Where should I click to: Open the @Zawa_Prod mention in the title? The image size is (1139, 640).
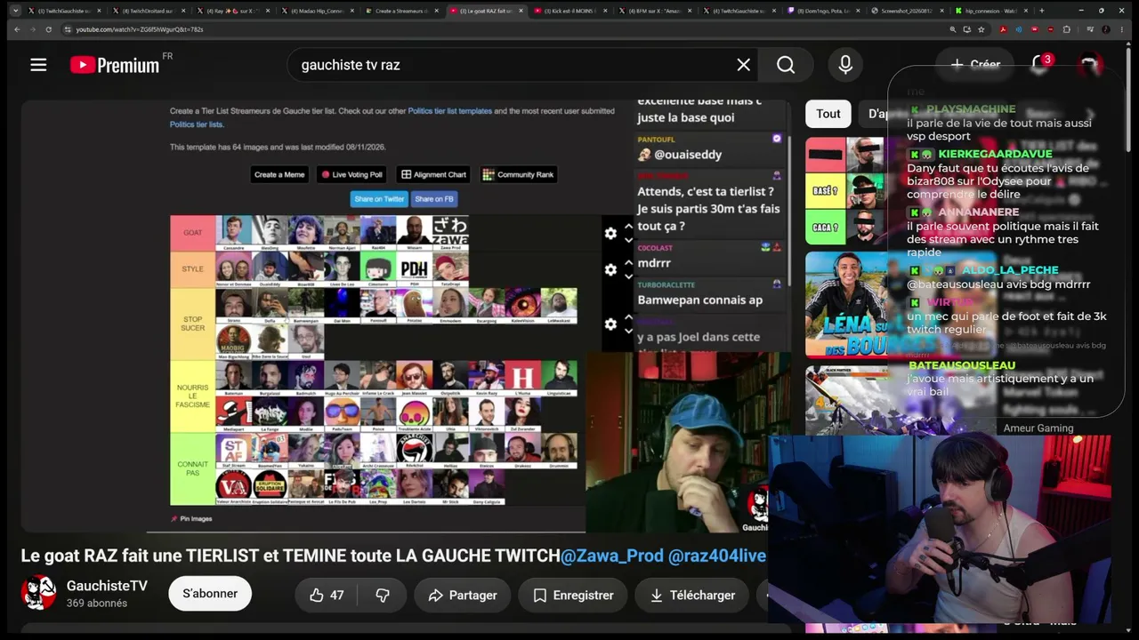[x=612, y=556]
